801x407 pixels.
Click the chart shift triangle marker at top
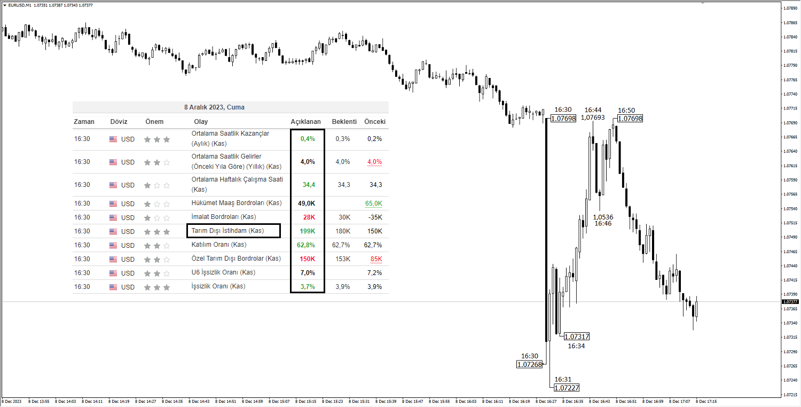point(703,3)
